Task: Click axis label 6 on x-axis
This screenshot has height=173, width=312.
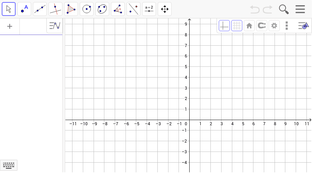Action: [253, 124]
